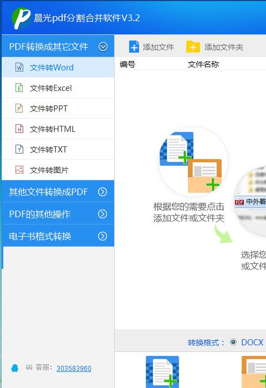The width and height of the screenshot is (266, 388).
Task: Click the DOCX format label
Action: (x=252, y=343)
